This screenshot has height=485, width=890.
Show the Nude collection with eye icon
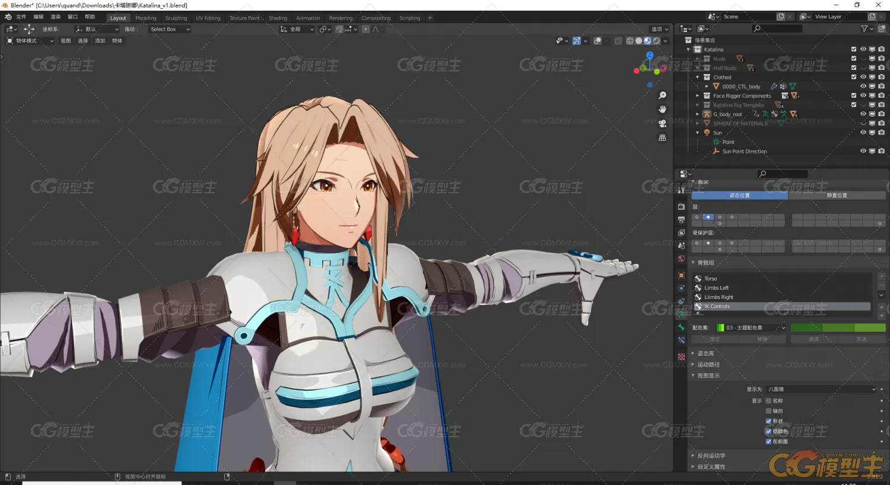(863, 59)
